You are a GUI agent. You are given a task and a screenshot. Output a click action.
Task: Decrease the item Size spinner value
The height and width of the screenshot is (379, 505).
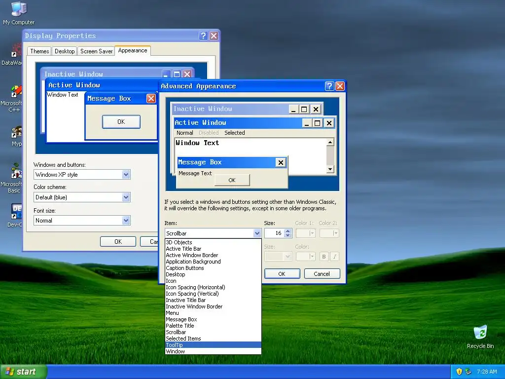click(x=288, y=235)
